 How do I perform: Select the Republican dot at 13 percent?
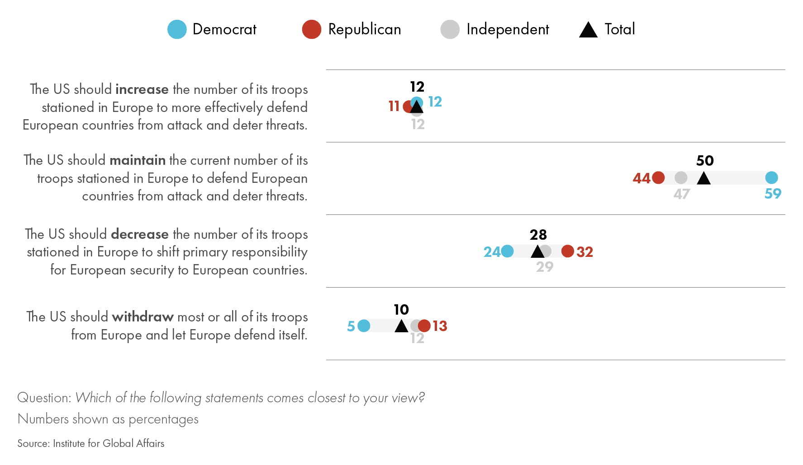tap(424, 325)
